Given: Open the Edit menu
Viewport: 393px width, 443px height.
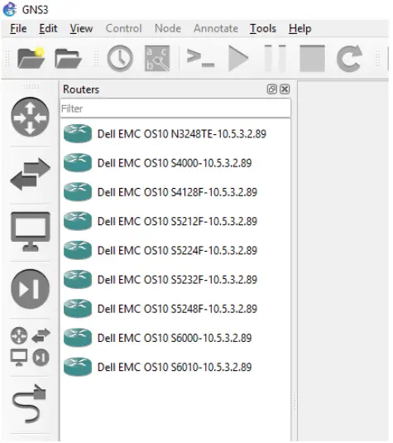Looking at the screenshot, I should 48,28.
